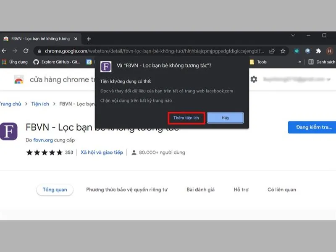Bookmark this page with the star icon
The width and height of the screenshot is (336, 252).
point(283,51)
